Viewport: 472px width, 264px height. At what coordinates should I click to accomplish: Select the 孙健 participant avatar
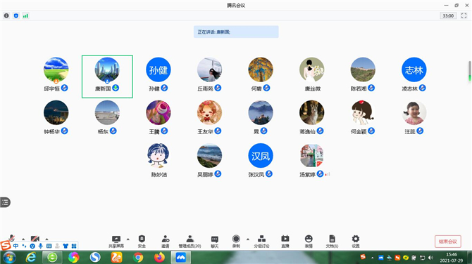tap(159, 70)
